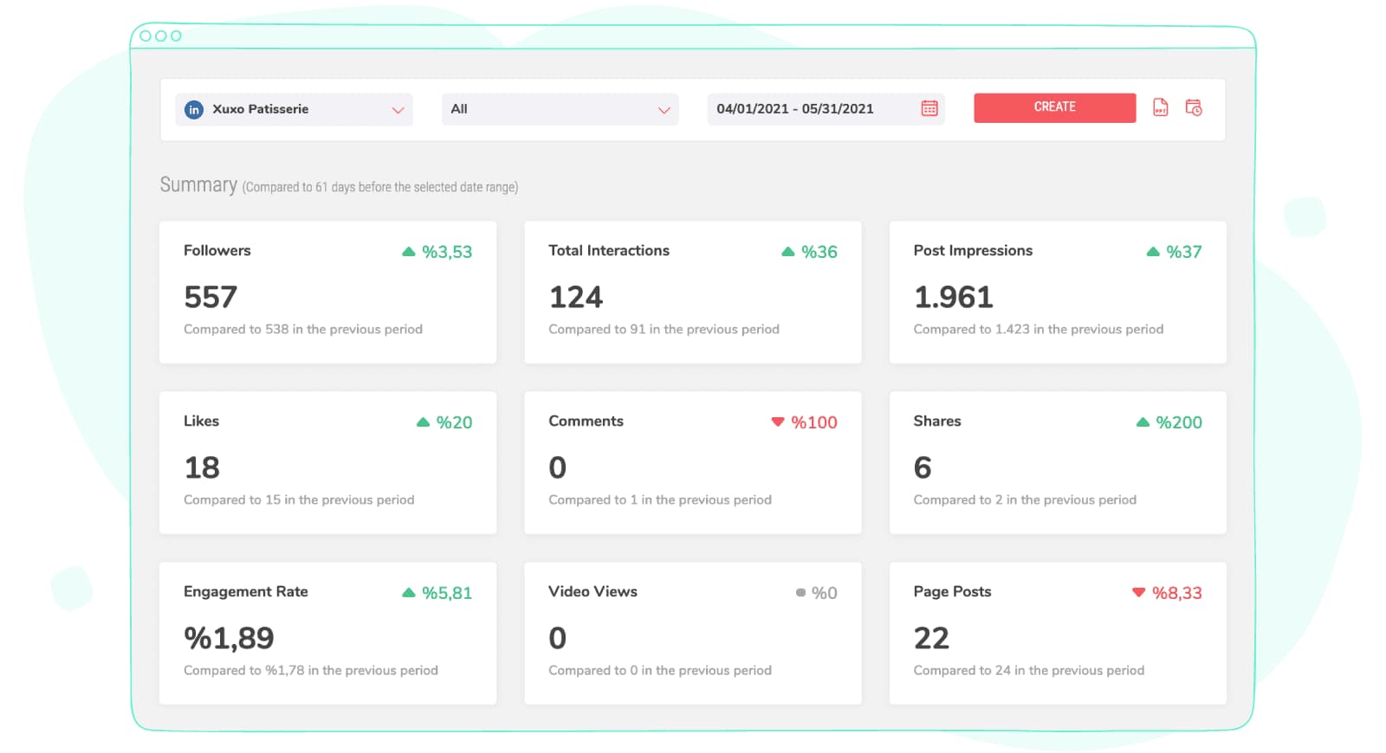1386x753 pixels.
Task: Click the gray dot on Video Views card
Action: tap(800, 593)
